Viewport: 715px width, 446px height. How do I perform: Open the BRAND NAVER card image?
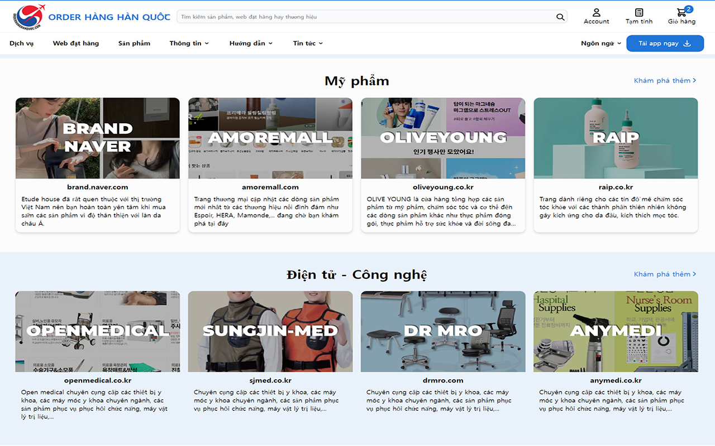pyautogui.click(x=98, y=138)
